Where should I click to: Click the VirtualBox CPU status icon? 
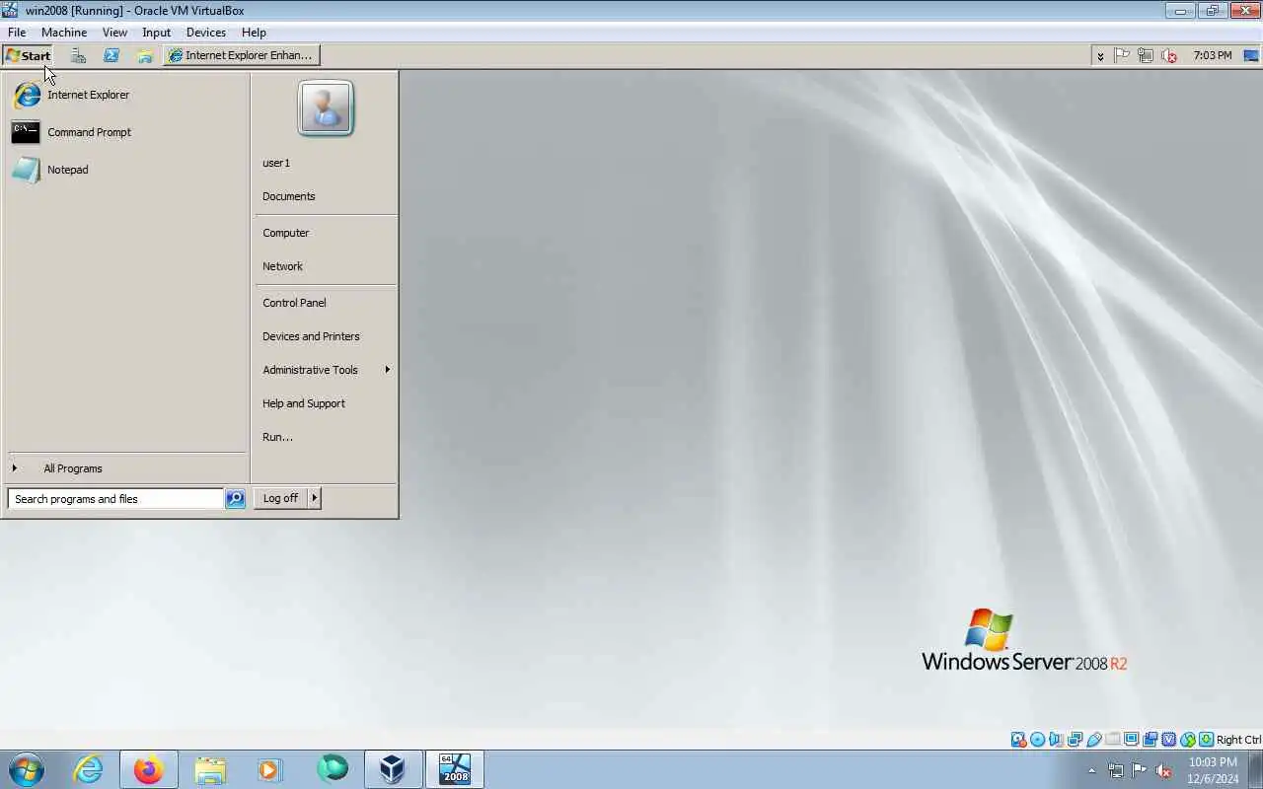[1168, 740]
